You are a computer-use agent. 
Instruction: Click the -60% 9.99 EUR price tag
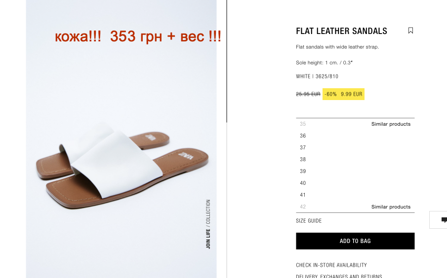343,94
